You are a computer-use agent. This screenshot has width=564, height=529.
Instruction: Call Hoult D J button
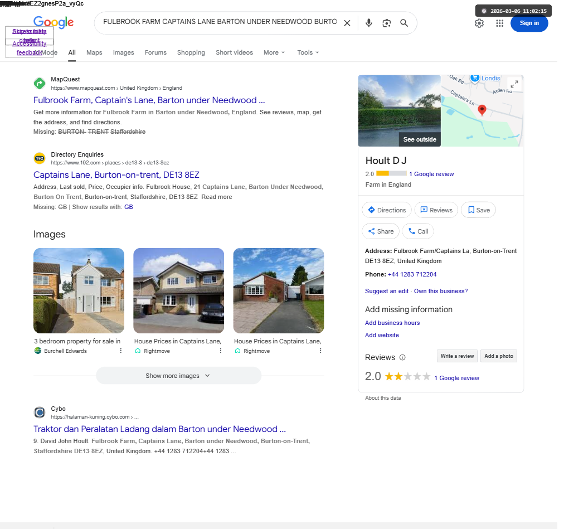pyautogui.click(x=417, y=231)
